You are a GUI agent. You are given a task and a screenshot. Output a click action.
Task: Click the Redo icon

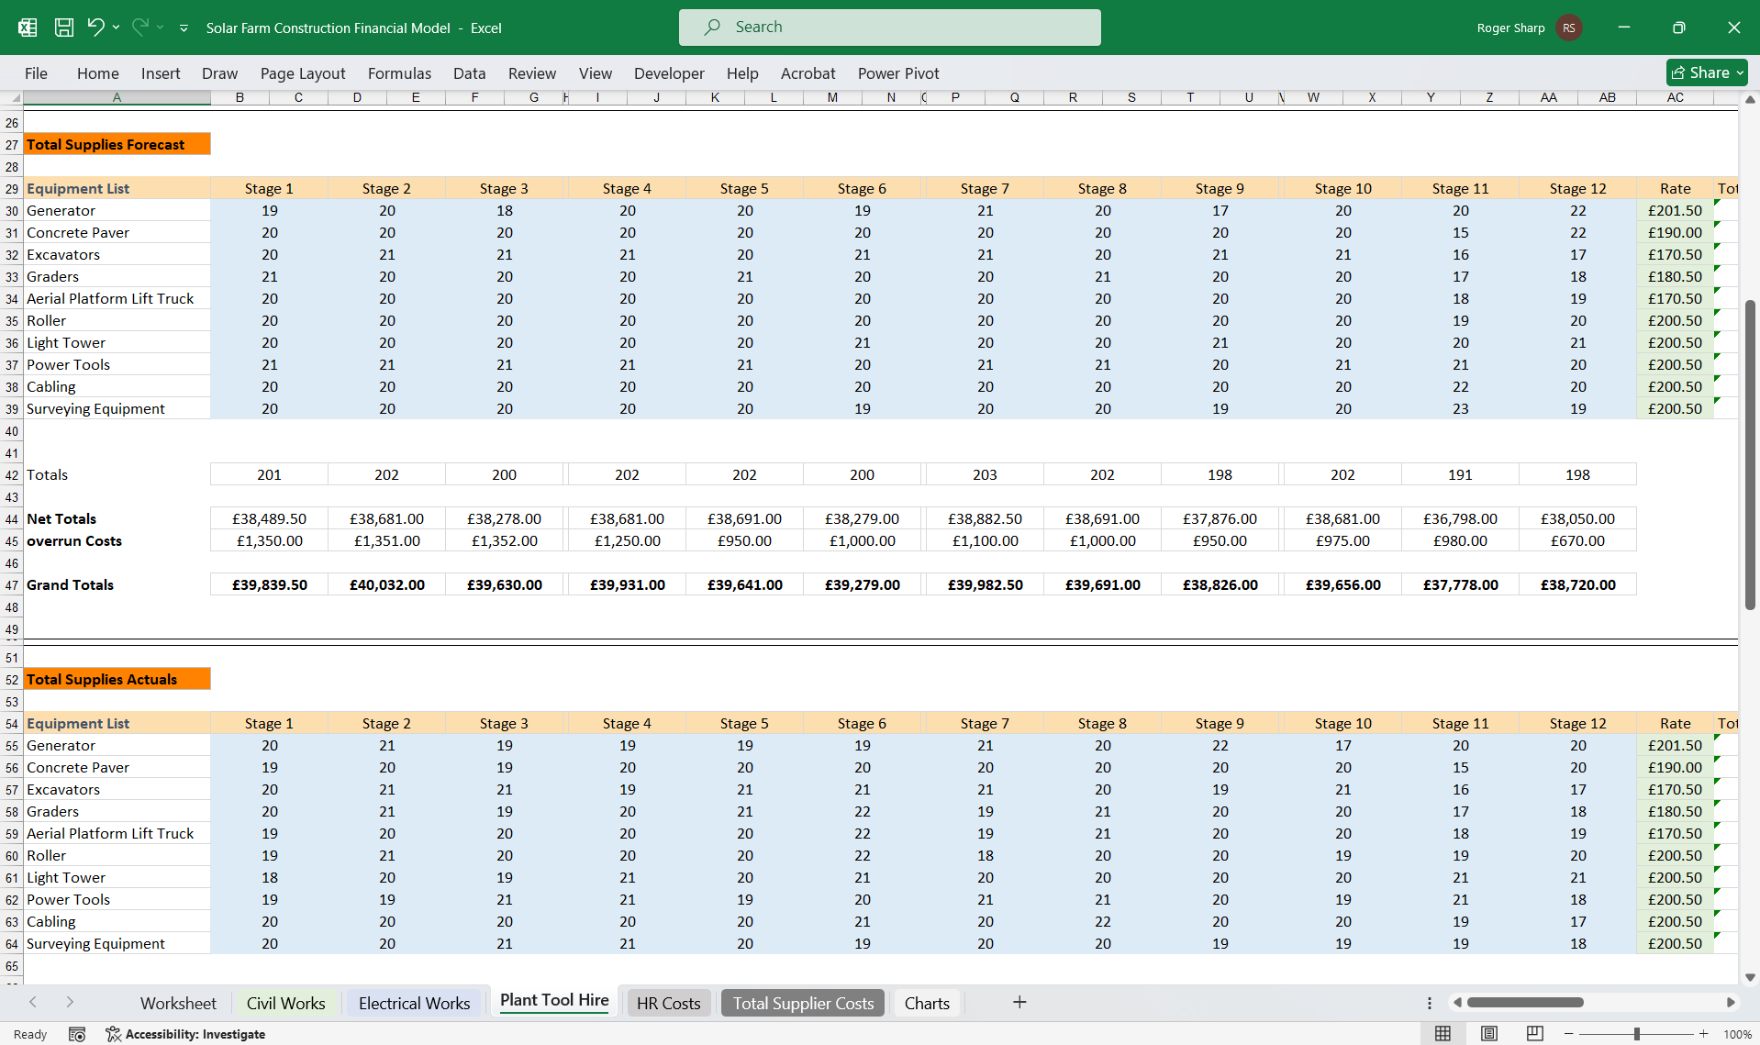click(x=140, y=28)
